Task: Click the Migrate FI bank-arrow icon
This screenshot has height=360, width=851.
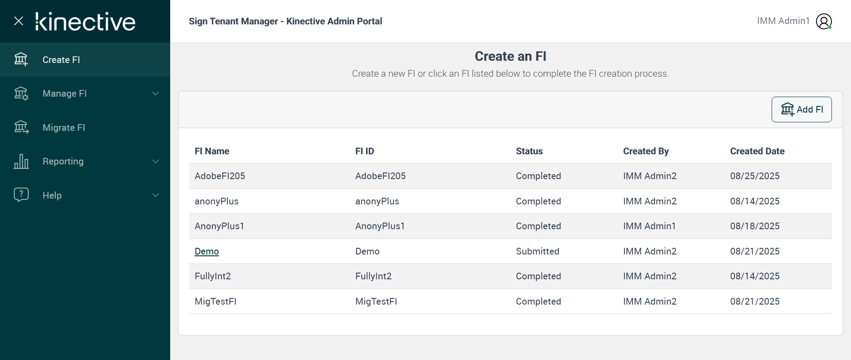Action: click(21, 128)
